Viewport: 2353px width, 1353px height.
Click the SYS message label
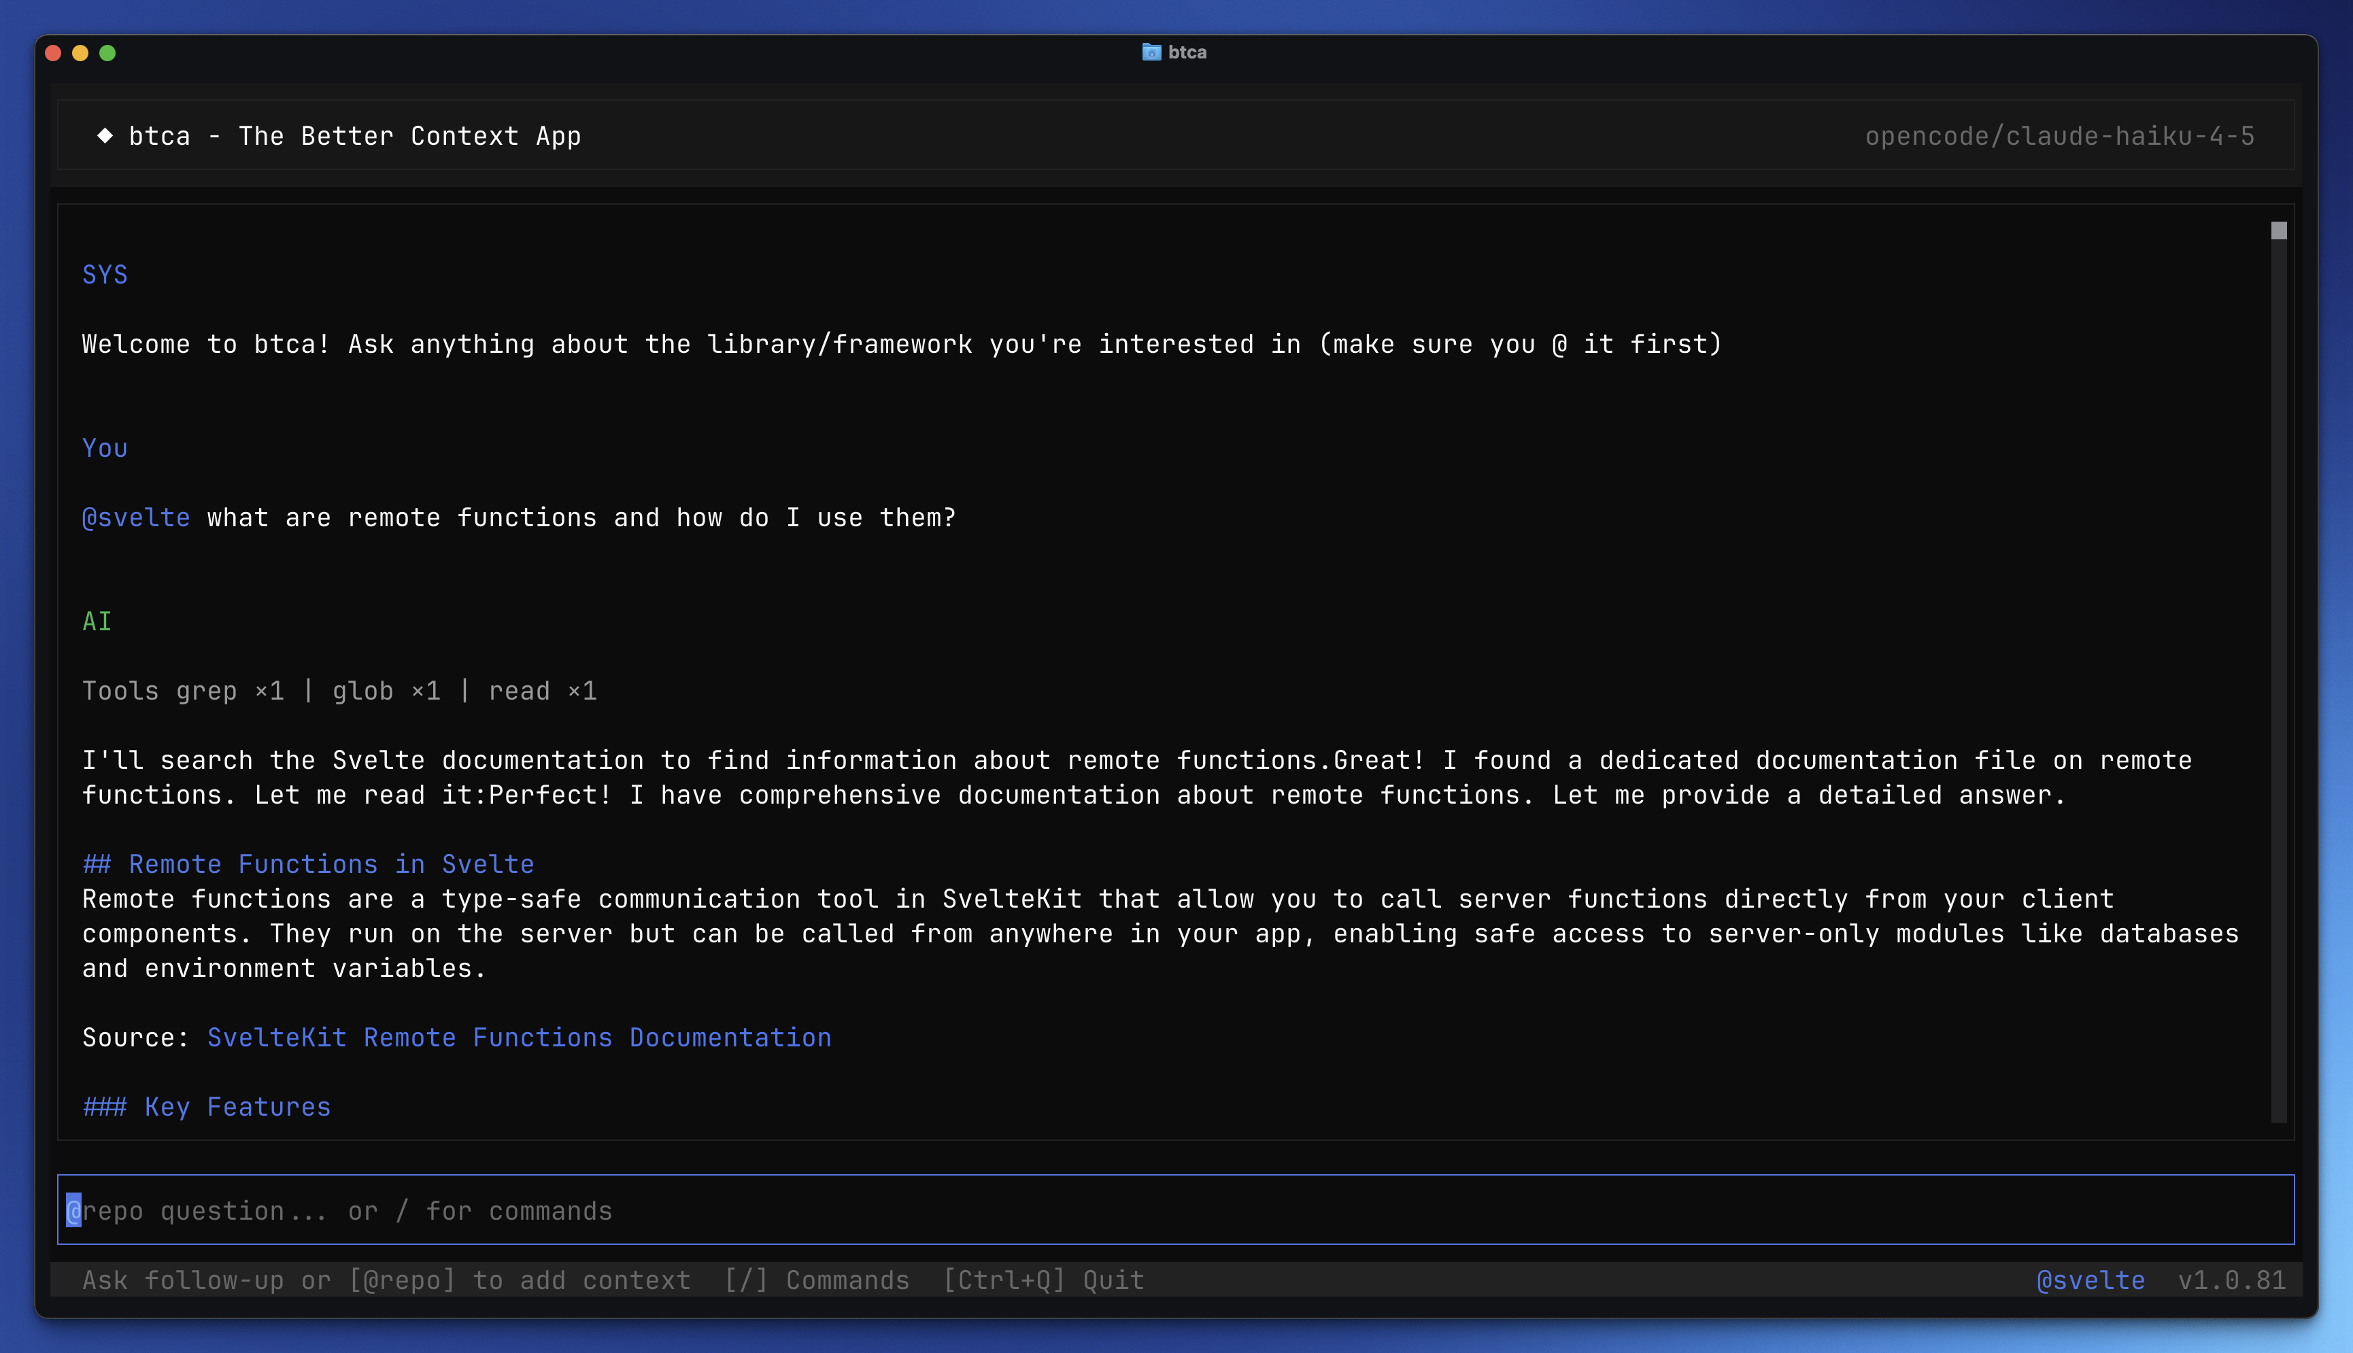tap(104, 275)
